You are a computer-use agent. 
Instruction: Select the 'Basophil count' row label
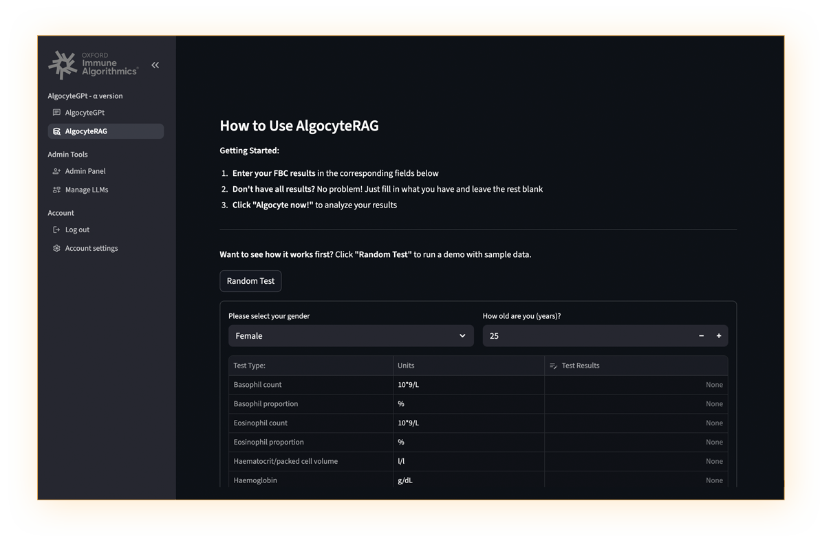(x=257, y=385)
